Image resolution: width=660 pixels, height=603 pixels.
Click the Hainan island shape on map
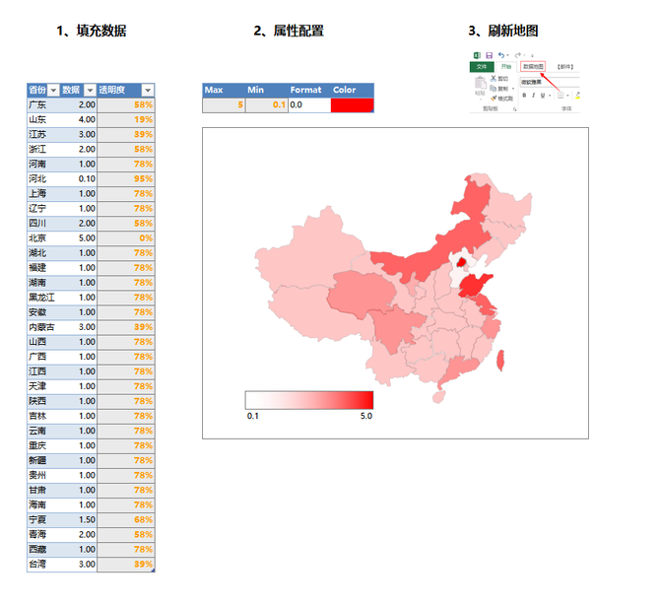438,397
